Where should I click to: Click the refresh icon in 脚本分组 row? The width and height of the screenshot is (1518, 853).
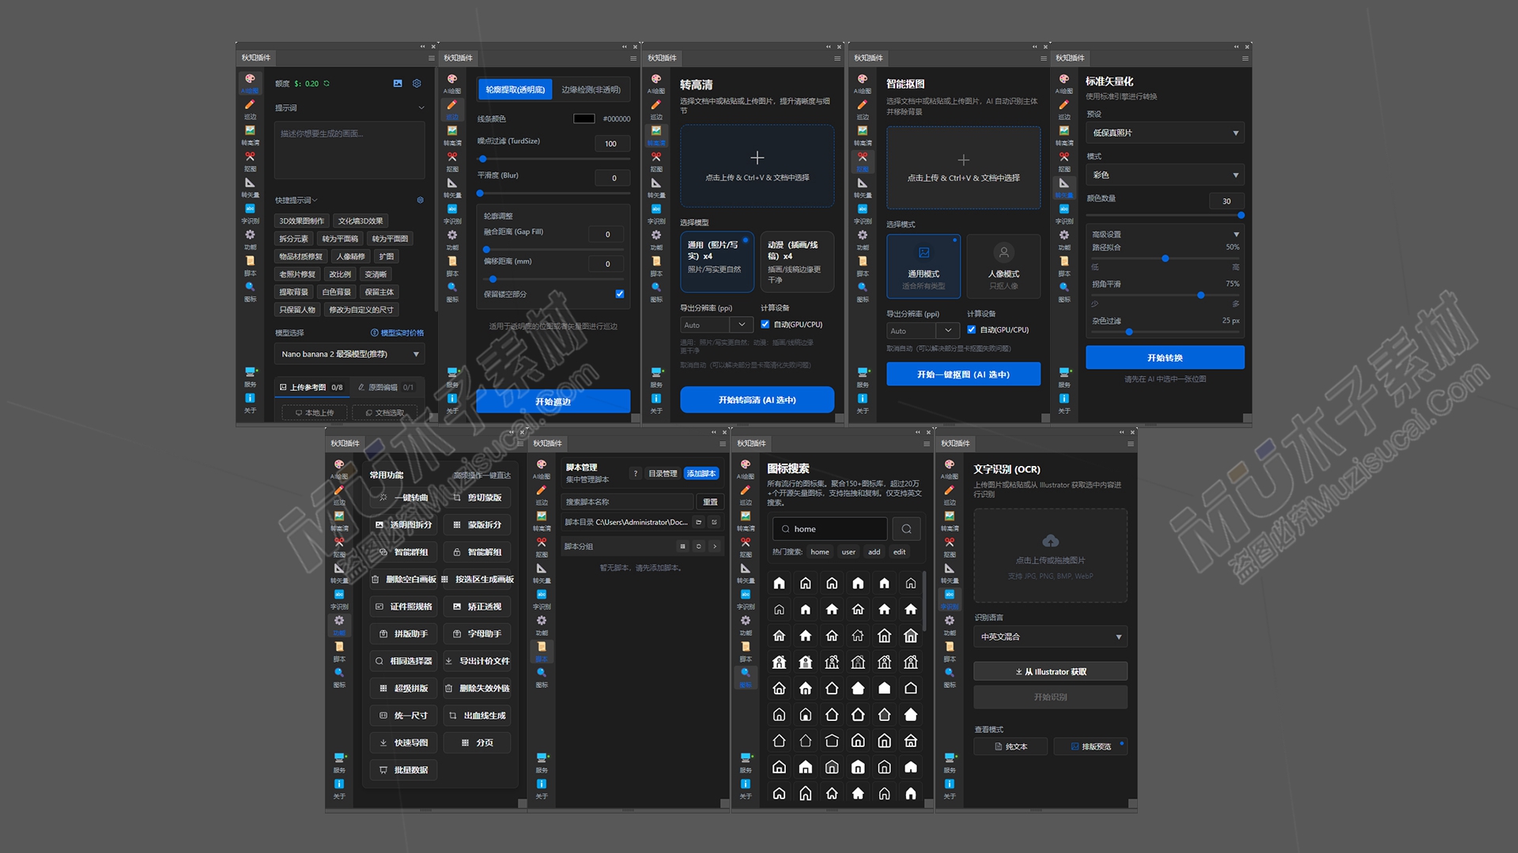(x=698, y=546)
